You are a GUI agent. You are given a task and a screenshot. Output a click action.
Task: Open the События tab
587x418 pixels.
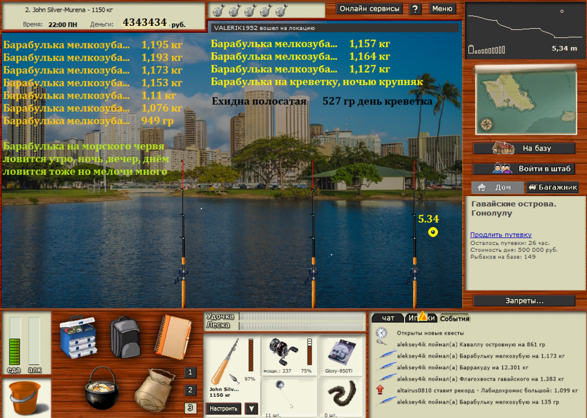[454, 318]
